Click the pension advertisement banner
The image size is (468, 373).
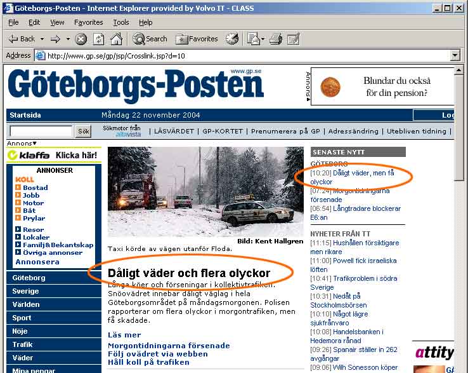pos(382,86)
